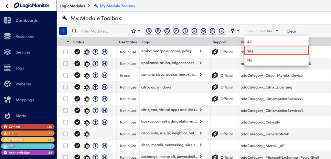Open the Customized: Yes dropdown
Viewport: 331px width, 159px height.
[262, 31]
